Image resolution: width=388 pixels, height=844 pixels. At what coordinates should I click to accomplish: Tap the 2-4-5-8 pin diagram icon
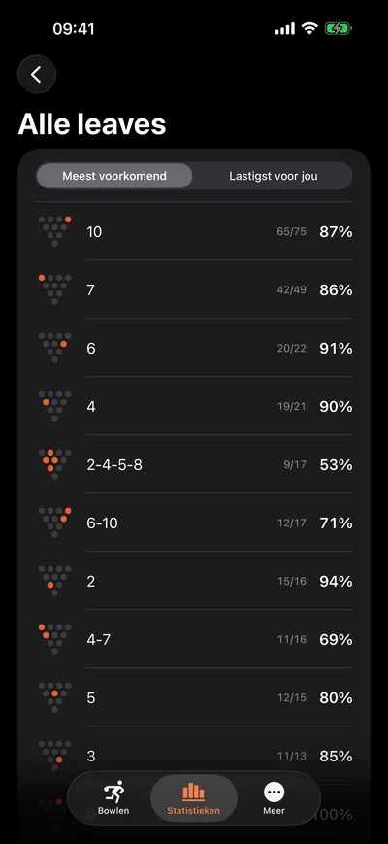click(55, 464)
